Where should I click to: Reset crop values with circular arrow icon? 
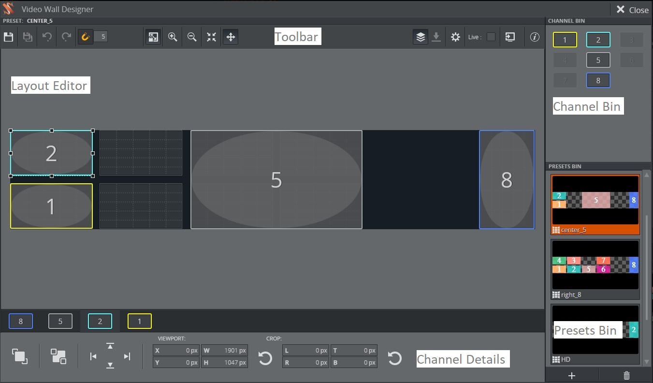[394, 358]
